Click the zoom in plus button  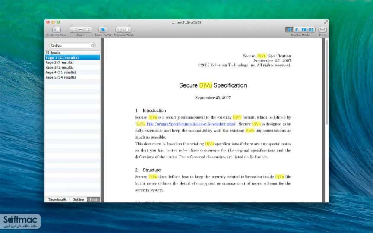click(88, 30)
